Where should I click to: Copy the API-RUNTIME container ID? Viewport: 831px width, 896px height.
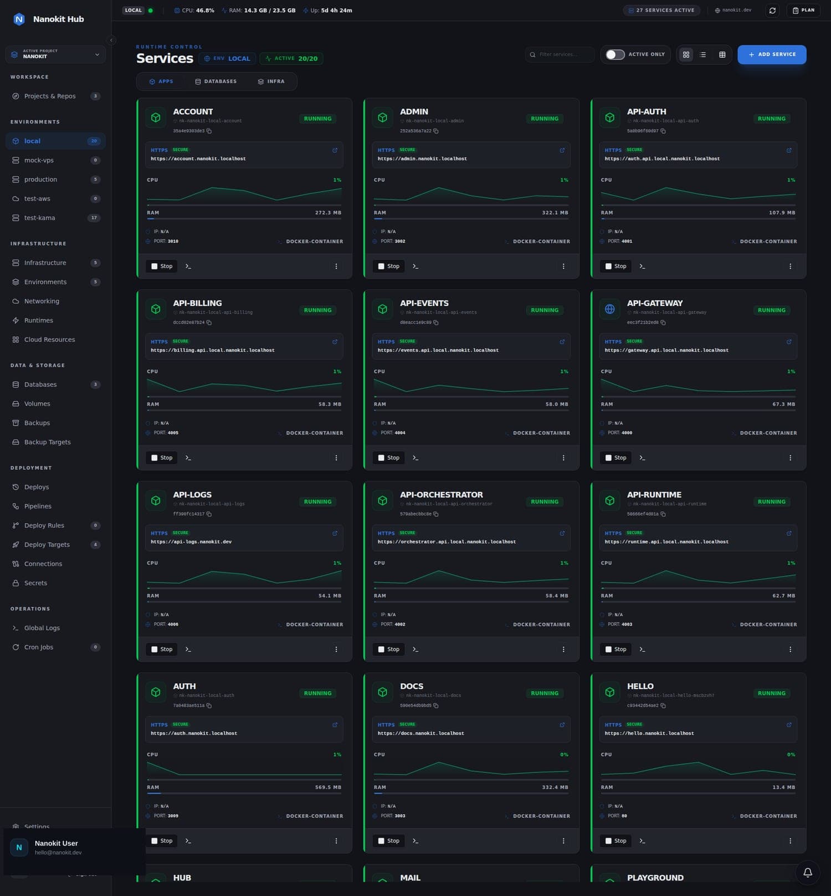pos(663,514)
